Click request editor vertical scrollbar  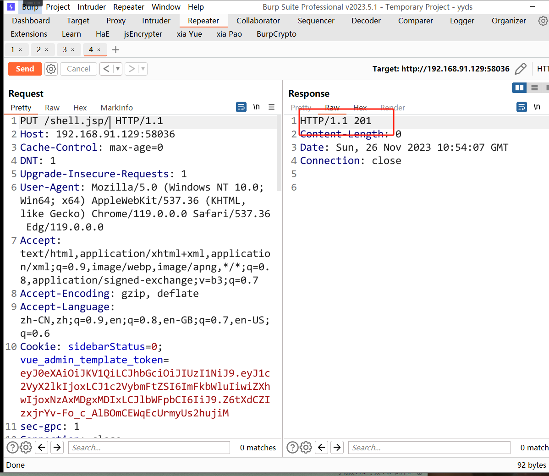tap(279, 153)
